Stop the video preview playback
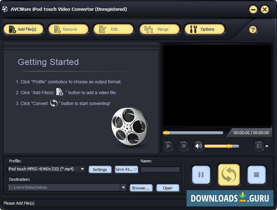This screenshot has width=277, height=210. coord(184,146)
